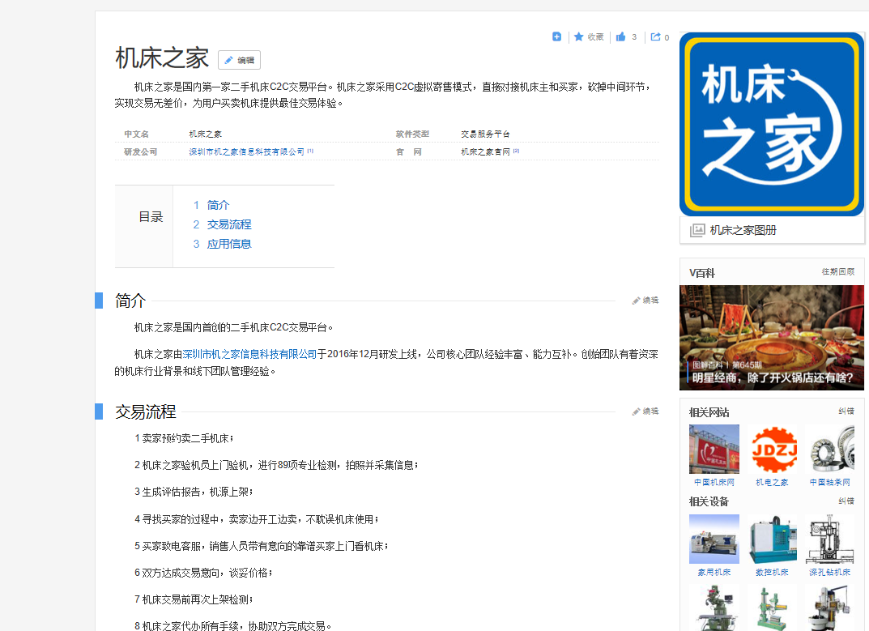The image size is (869, 631).
Task: Click the 数控机床 text link
Action: 772,572
